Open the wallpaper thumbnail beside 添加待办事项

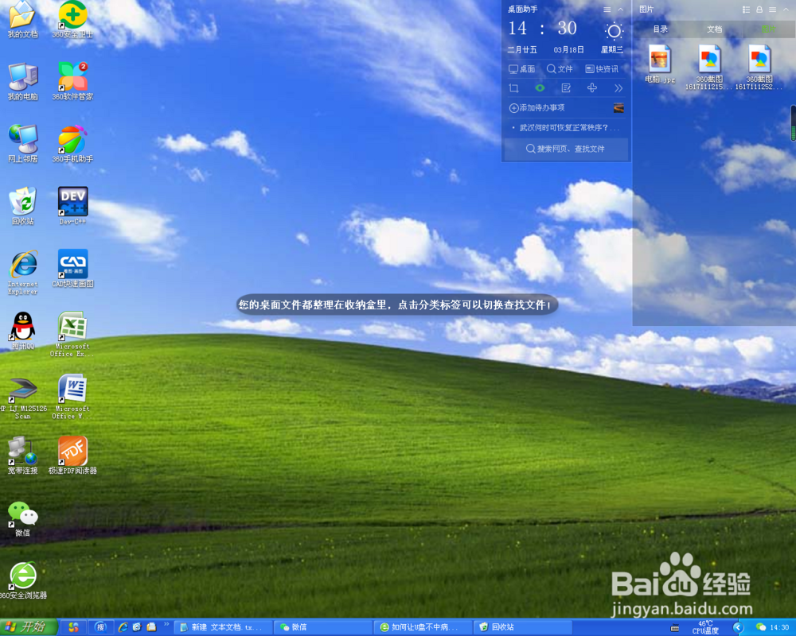click(618, 107)
